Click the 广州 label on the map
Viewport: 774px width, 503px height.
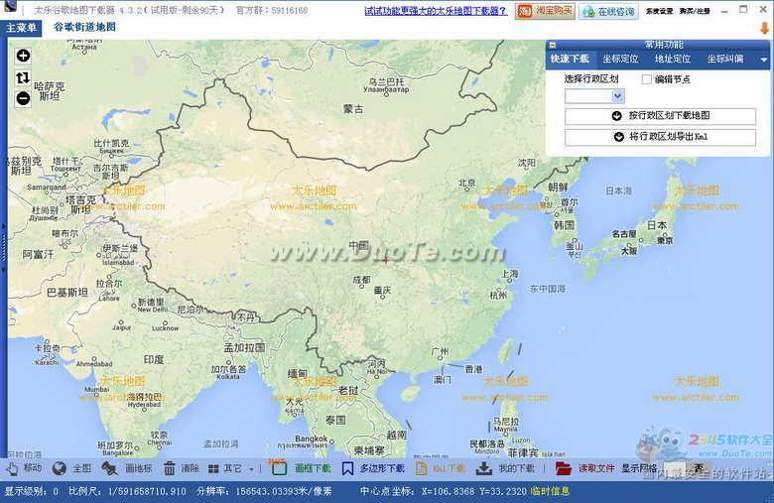click(x=440, y=351)
